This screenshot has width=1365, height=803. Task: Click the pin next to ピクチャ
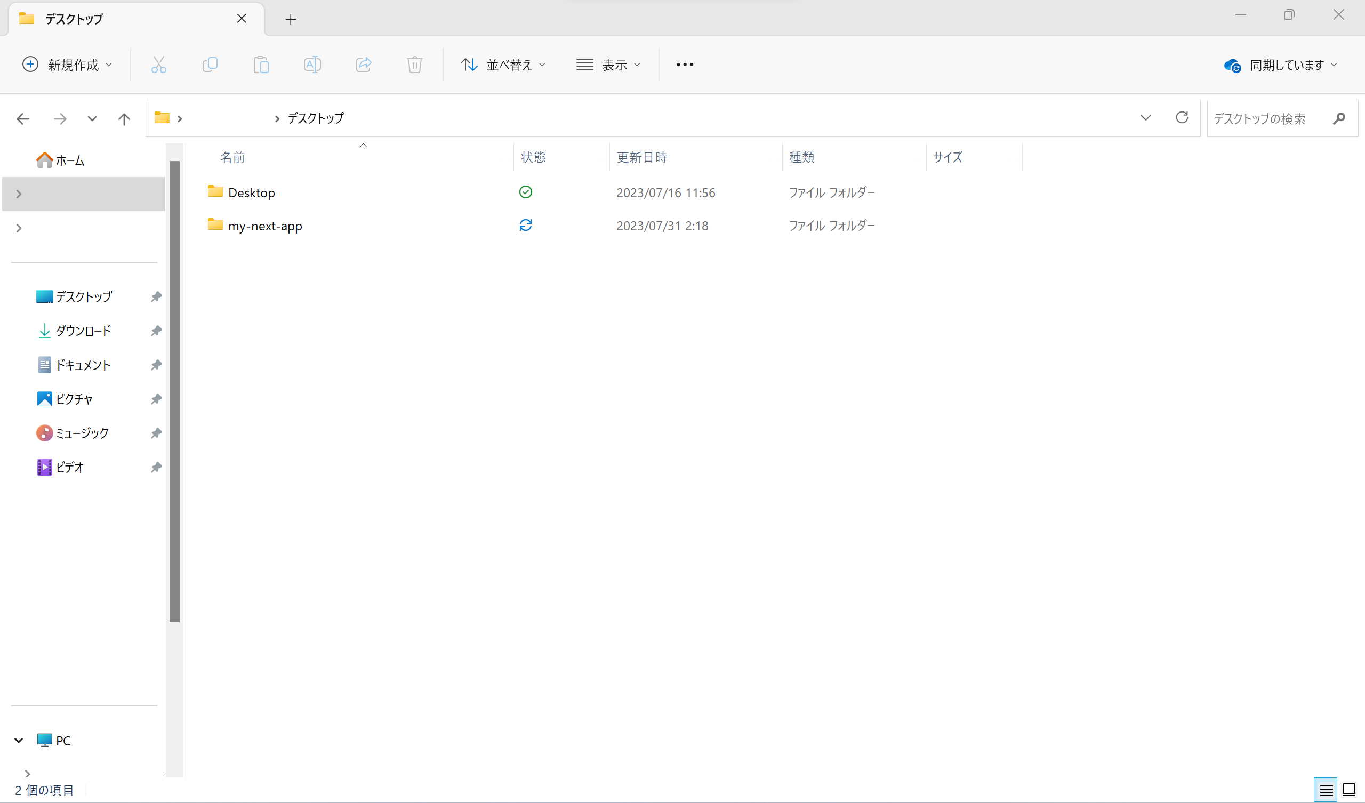[x=156, y=399]
